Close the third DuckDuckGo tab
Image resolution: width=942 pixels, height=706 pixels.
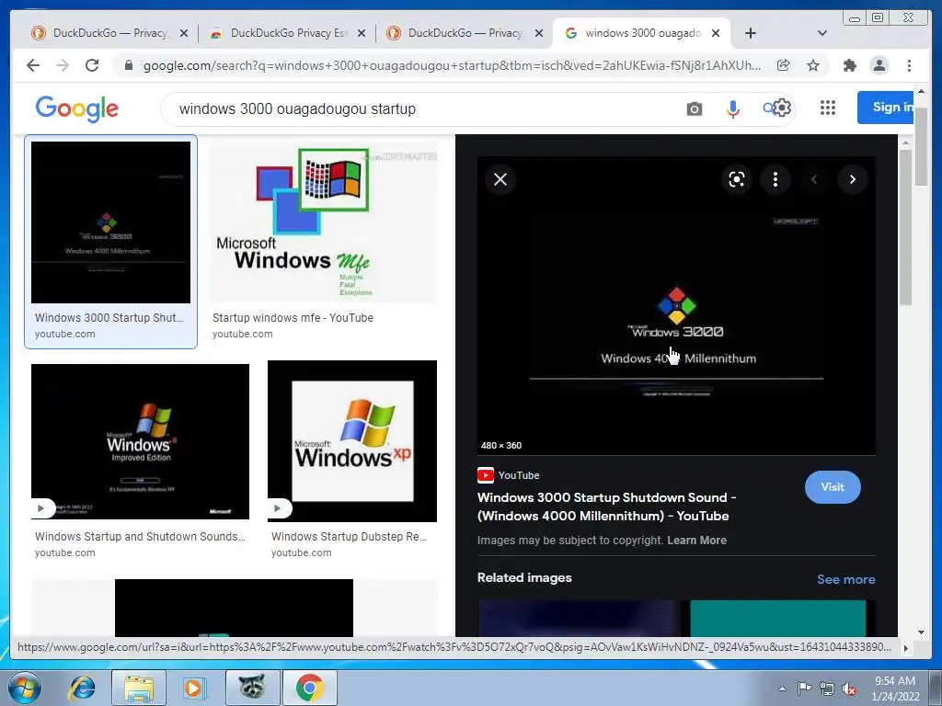(539, 33)
